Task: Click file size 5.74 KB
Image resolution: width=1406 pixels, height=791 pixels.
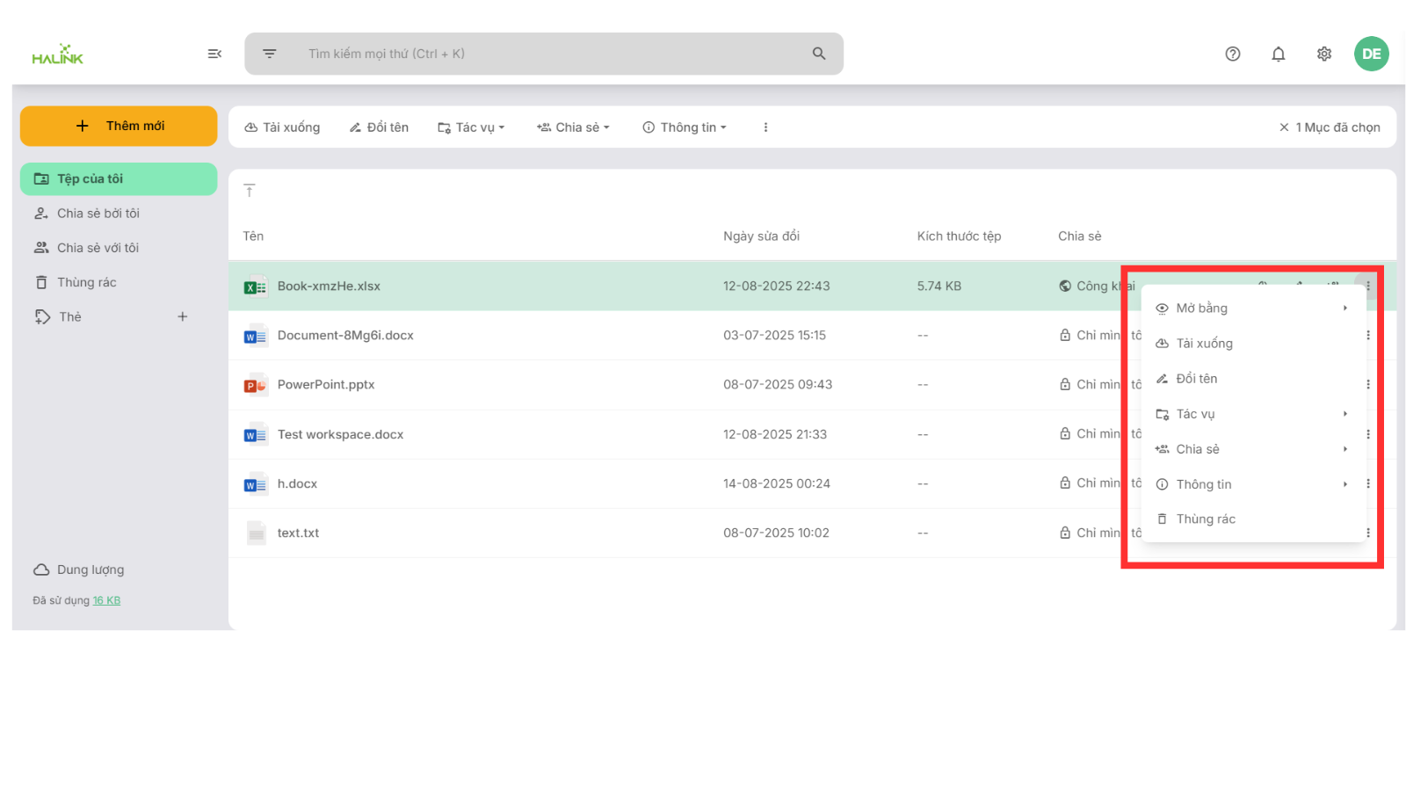Action: click(939, 286)
